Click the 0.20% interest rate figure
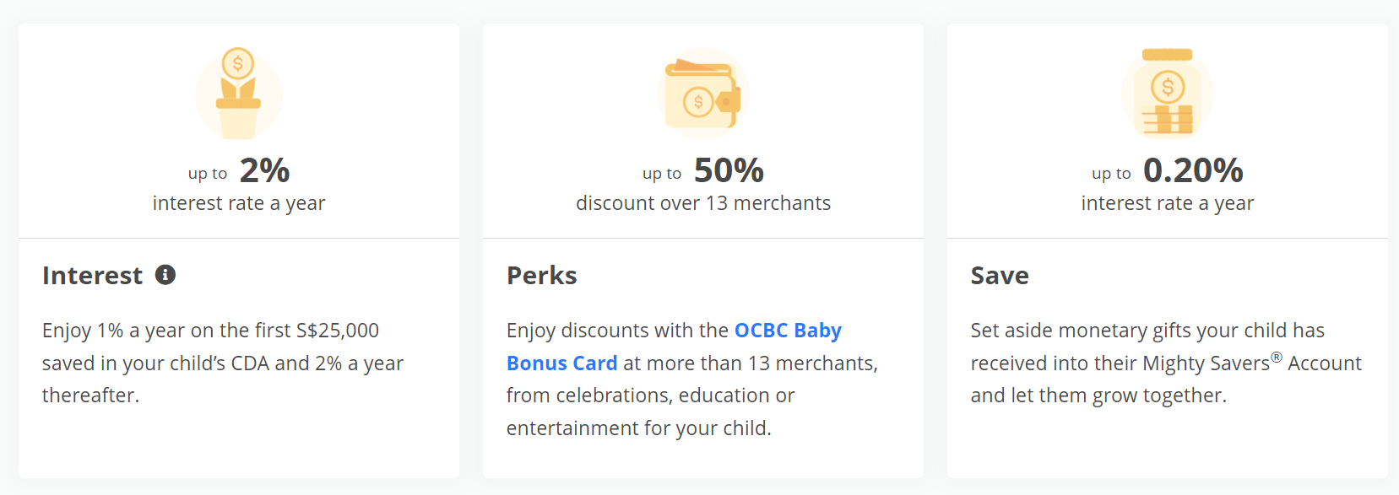Viewport: 1399px width, 495px height. coord(1193,170)
